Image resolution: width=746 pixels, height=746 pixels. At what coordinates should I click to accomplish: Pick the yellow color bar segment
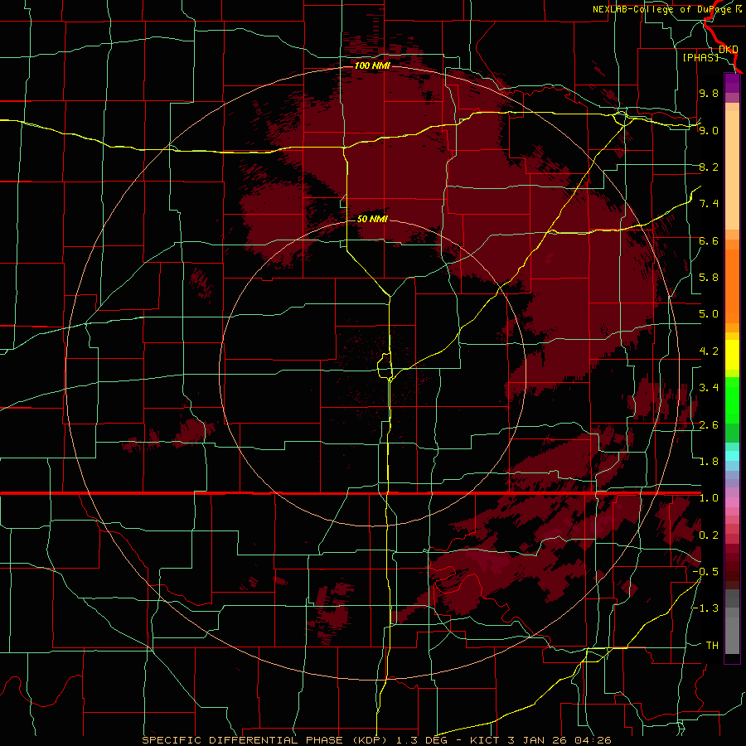point(732,355)
